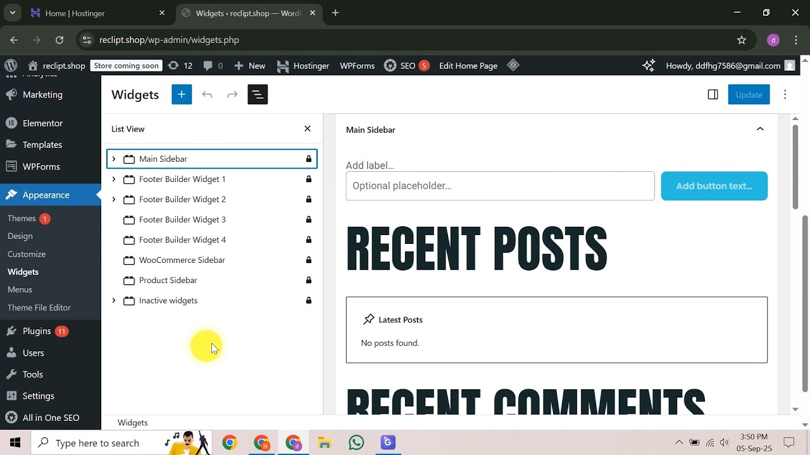Click the user avatar in admin bar
This screenshot has width=810, height=455.
[789, 65]
